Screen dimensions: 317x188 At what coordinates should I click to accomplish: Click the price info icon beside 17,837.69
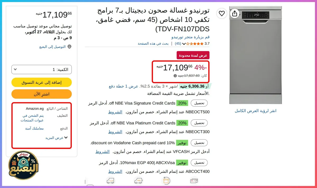(x=175, y=76)
